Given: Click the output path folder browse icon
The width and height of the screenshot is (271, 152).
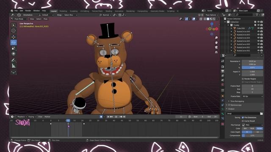Looking at the screenshot, I should 261,114.
